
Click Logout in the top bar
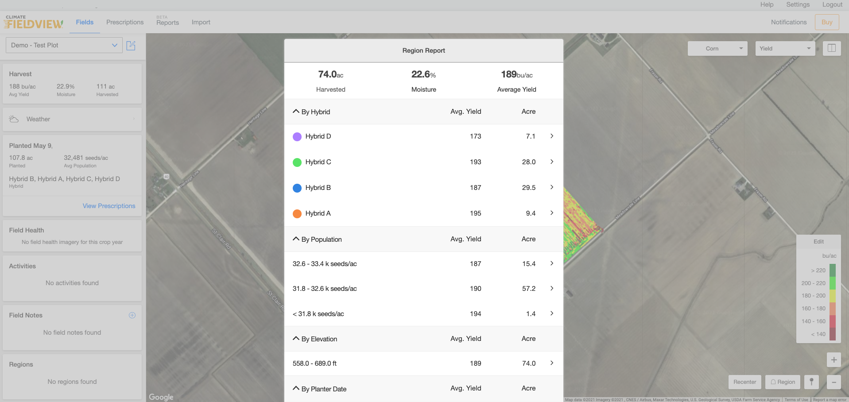pos(832,4)
